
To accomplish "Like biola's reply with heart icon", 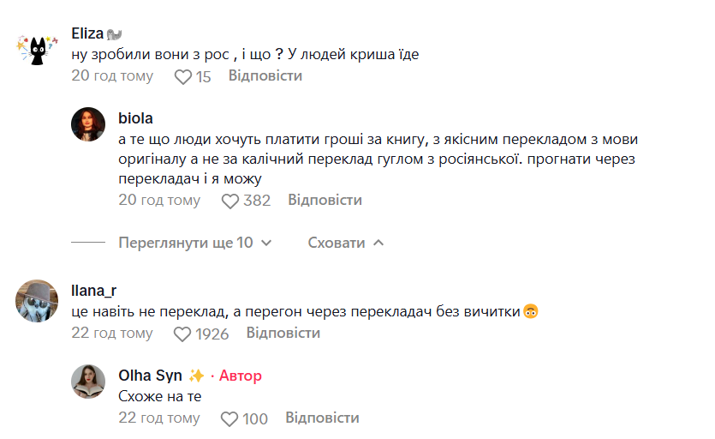I will [230, 201].
